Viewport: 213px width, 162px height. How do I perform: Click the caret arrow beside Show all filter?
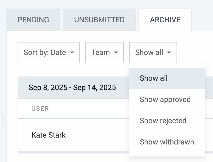pyautogui.click(x=169, y=53)
